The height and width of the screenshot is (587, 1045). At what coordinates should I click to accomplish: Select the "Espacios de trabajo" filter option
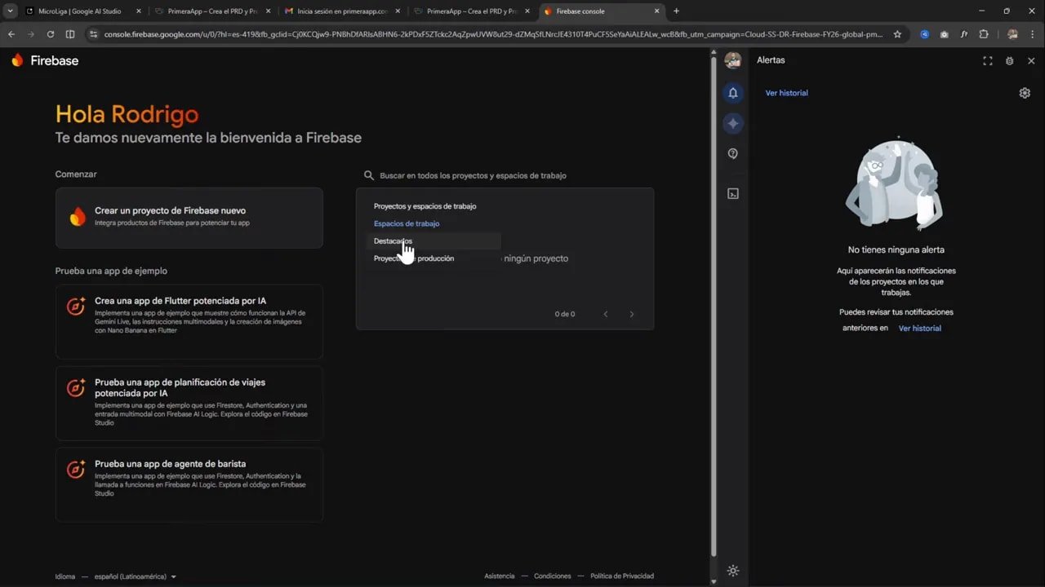[x=407, y=223]
